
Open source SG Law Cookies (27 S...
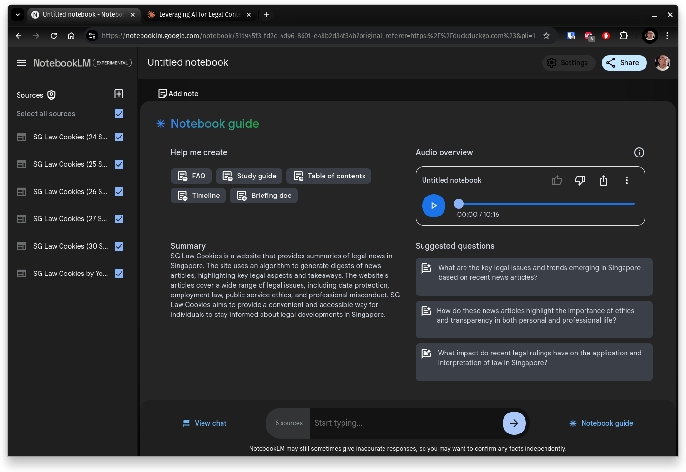click(x=70, y=219)
